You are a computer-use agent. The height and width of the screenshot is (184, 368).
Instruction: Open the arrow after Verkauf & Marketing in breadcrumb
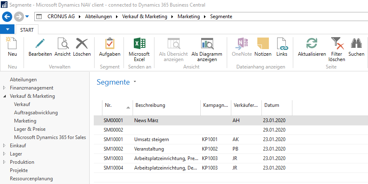173,17
